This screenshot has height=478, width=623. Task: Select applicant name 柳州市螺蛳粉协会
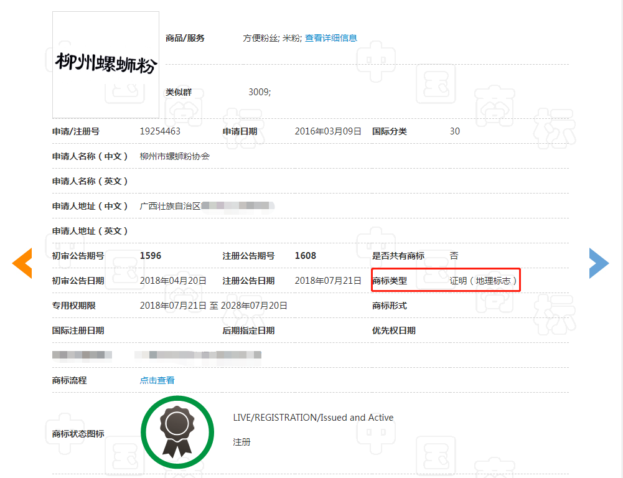[x=175, y=157]
